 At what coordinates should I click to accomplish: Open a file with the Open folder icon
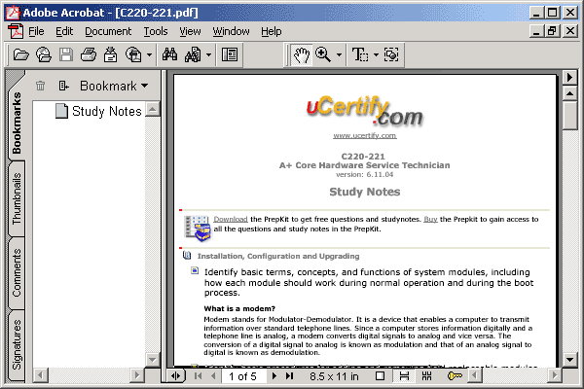pos(20,54)
